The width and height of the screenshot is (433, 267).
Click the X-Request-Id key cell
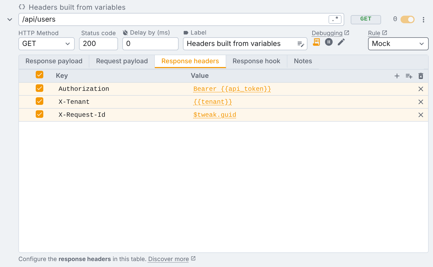click(82, 115)
